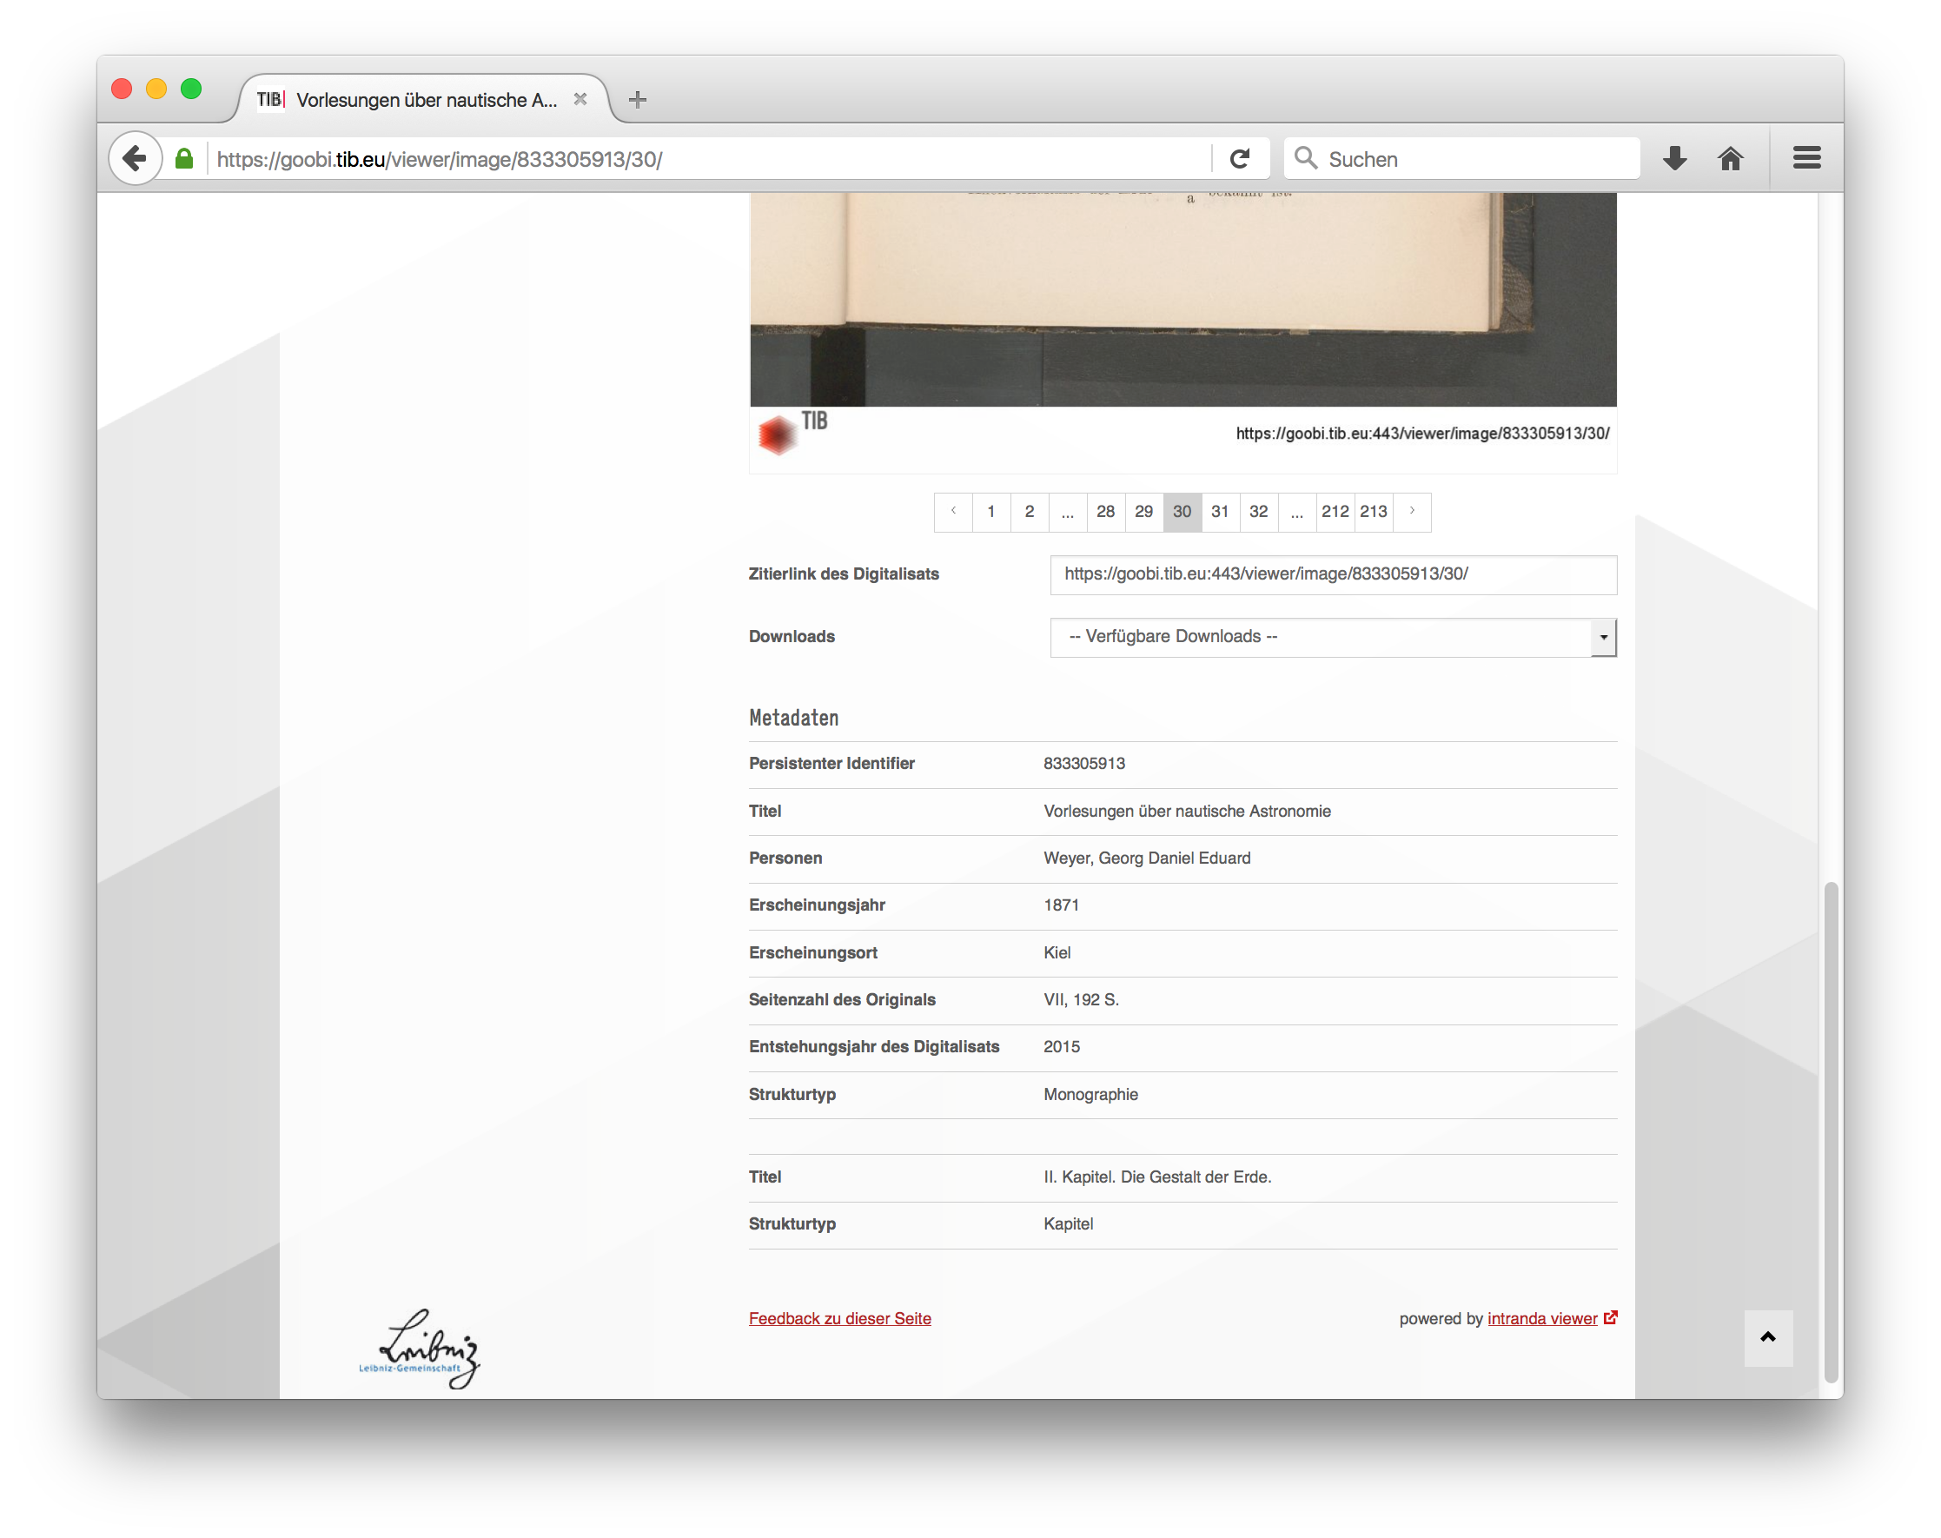Click the digitisation year 2015

1062,1046
